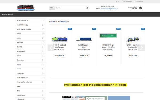Viewport: 160px width, 100px height.
Task: Click the Suche search input field
Action: coord(70,8)
